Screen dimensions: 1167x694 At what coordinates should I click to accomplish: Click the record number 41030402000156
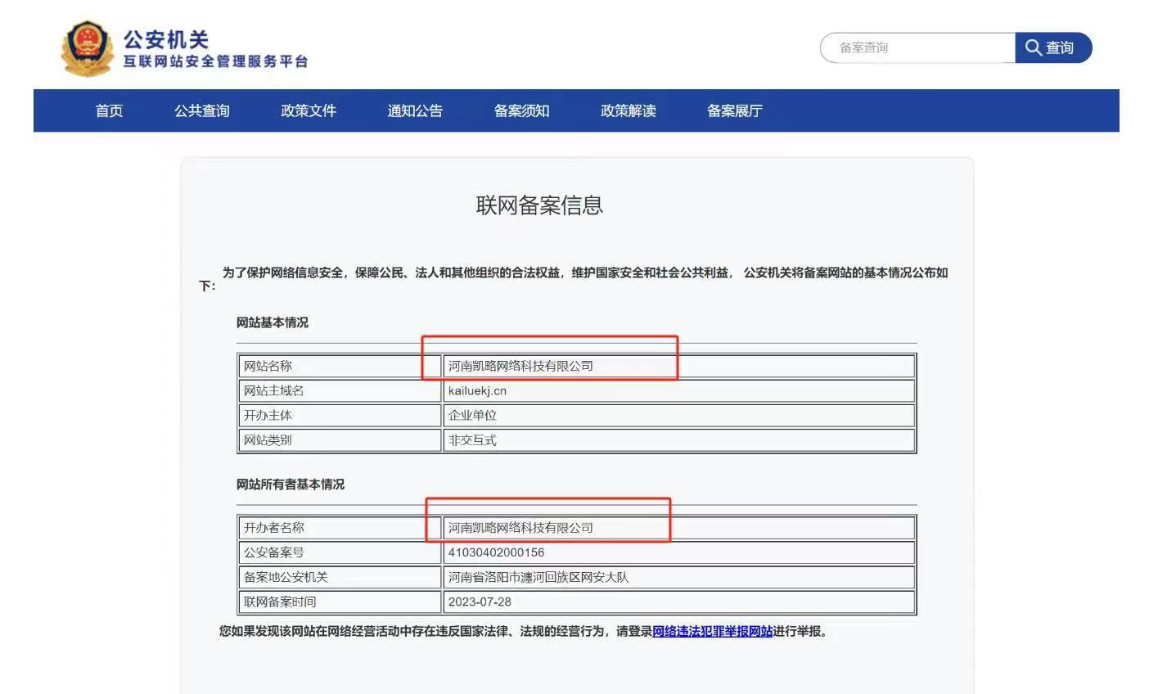[496, 552]
